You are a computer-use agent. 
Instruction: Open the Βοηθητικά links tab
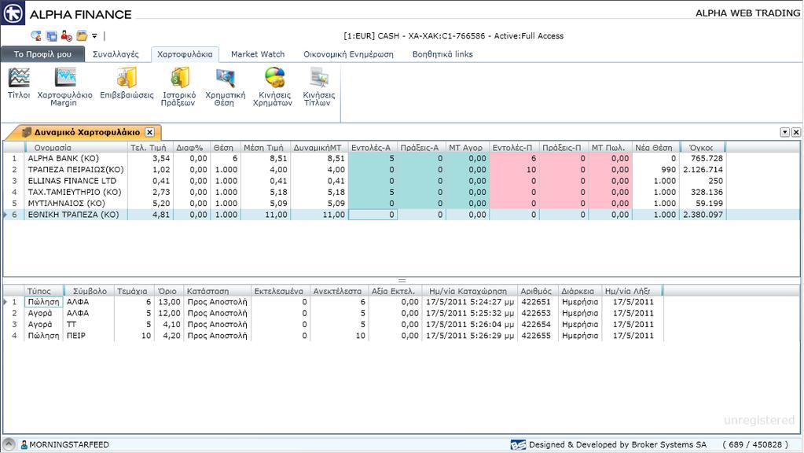pyautogui.click(x=442, y=53)
